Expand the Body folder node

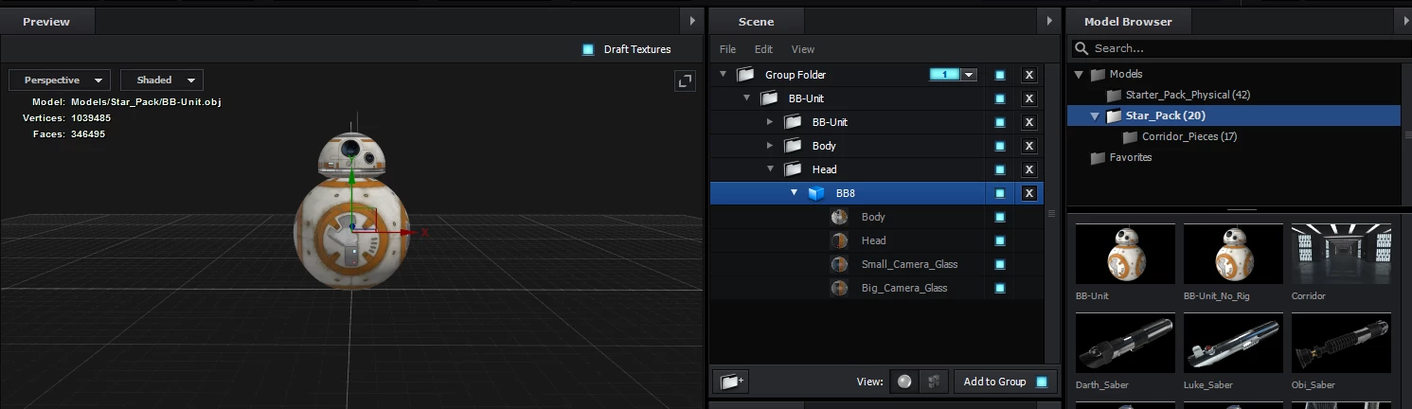coord(770,146)
